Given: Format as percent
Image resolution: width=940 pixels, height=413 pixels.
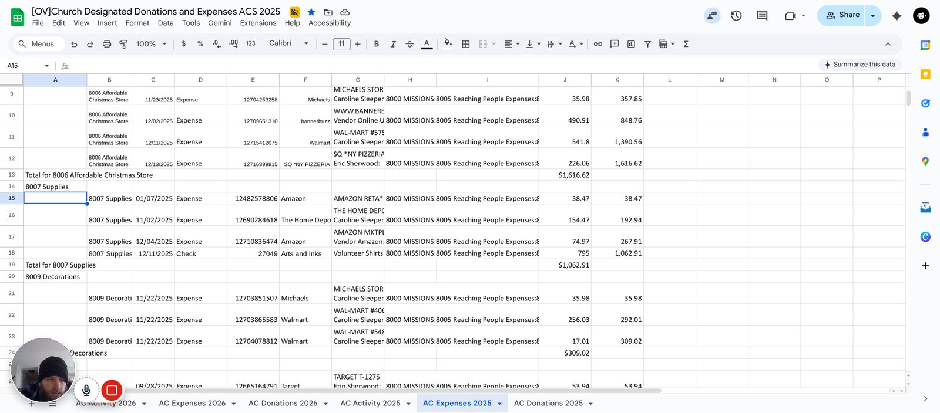Looking at the screenshot, I should tap(200, 44).
